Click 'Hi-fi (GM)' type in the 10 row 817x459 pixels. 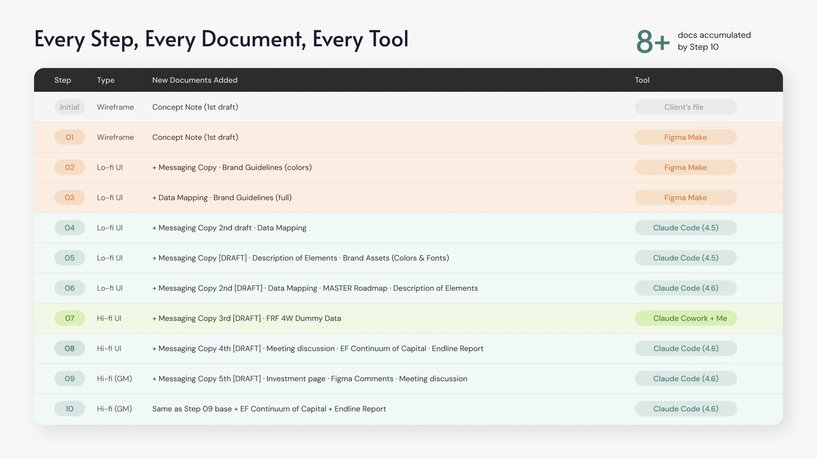point(114,409)
